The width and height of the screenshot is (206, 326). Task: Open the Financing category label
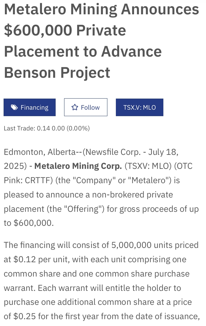point(30,107)
